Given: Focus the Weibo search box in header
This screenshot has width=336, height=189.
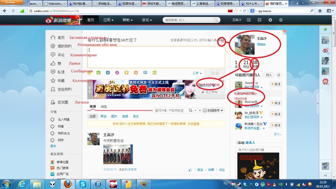Looking at the screenshot, I should pyautogui.click(x=189, y=20).
